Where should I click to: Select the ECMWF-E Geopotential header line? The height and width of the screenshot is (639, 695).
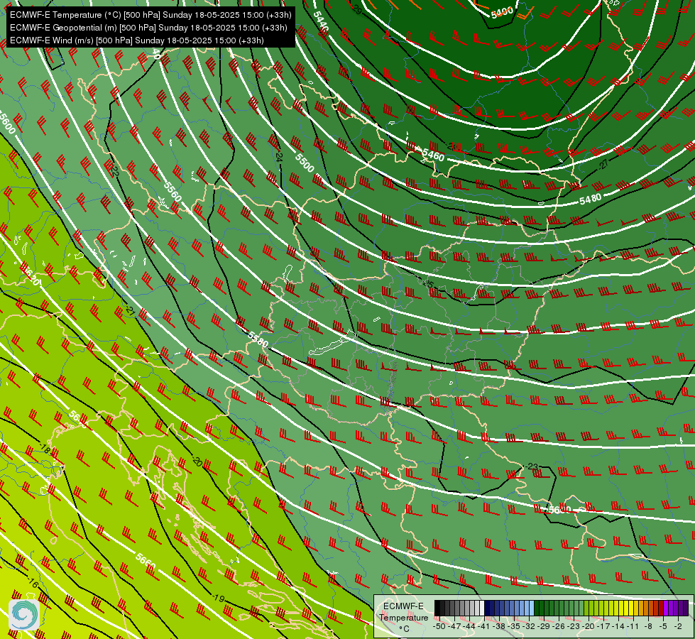148,28
